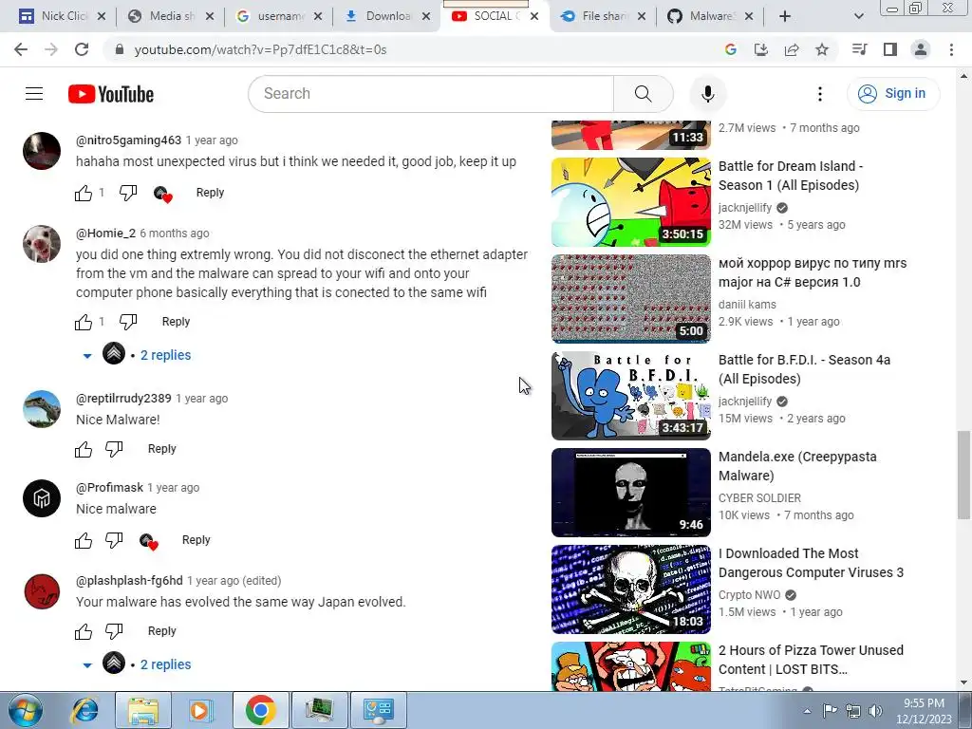Open YouTube settings three-dot menu
This screenshot has width=972, height=729.
[819, 94]
